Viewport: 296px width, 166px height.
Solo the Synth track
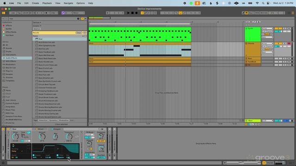click(285, 29)
